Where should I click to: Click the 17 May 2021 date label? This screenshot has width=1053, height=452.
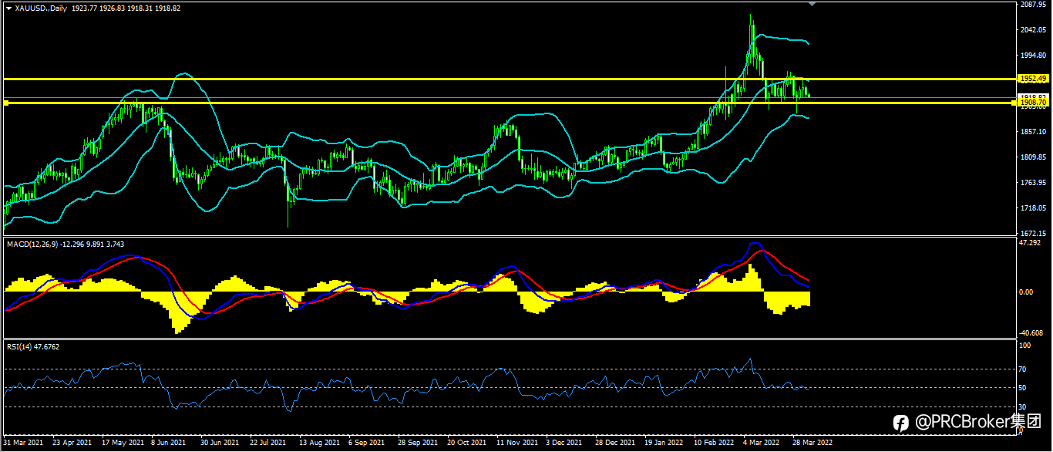[x=124, y=444]
